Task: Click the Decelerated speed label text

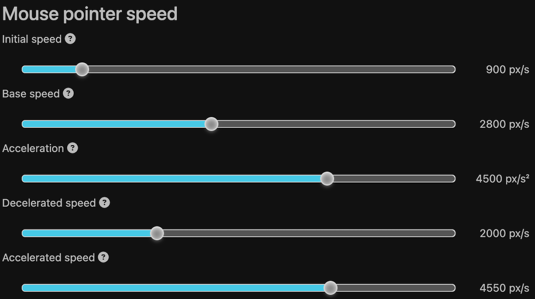Action: click(49, 203)
